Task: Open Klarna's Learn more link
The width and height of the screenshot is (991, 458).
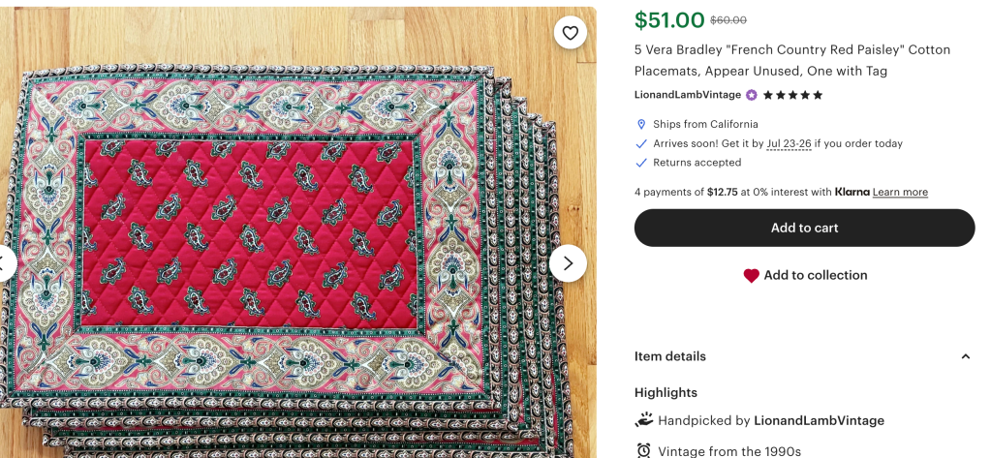Action: click(900, 192)
